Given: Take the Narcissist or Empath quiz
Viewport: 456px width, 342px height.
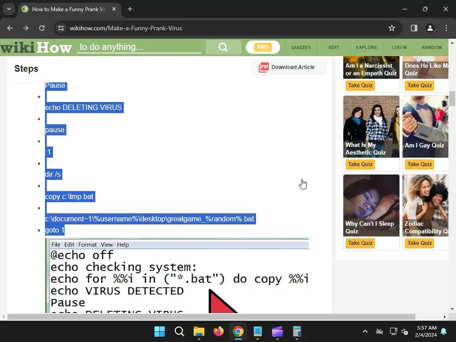Looking at the screenshot, I should (360, 85).
